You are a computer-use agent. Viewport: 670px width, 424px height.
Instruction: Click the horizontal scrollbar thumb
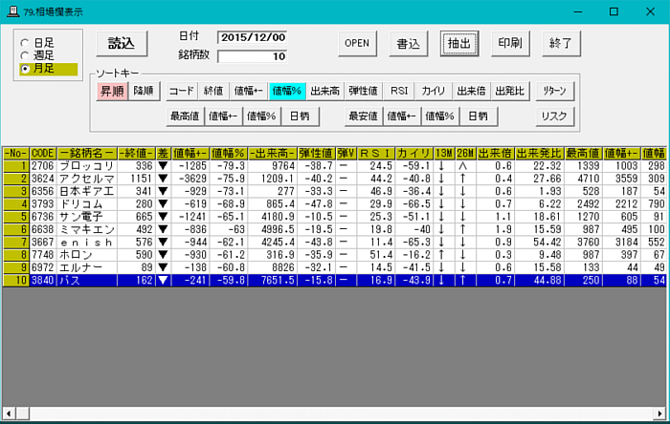[x=23, y=413]
